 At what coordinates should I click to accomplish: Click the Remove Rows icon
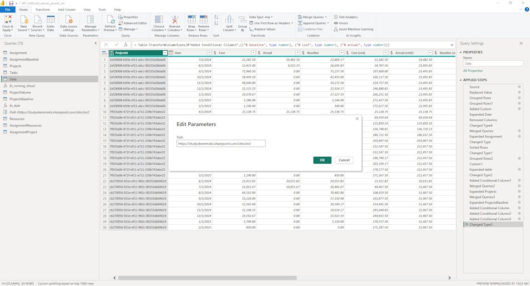click(x=204, y=20)
